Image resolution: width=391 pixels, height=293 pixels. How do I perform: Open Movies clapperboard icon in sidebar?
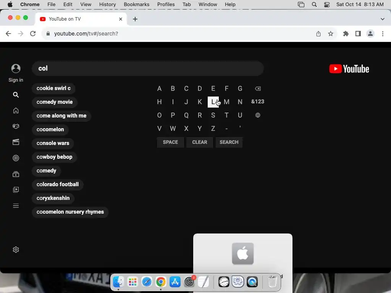click(x=16, y=142)
